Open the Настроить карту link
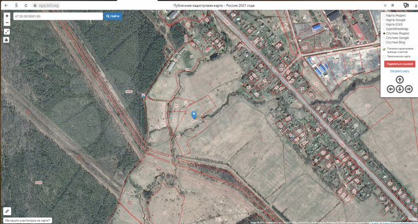Screen dimensions: 418x224 click(399, 71)
